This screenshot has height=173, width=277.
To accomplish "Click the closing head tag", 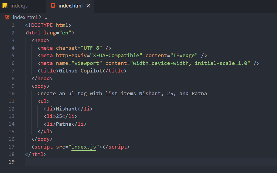I will tap(42, 78).
